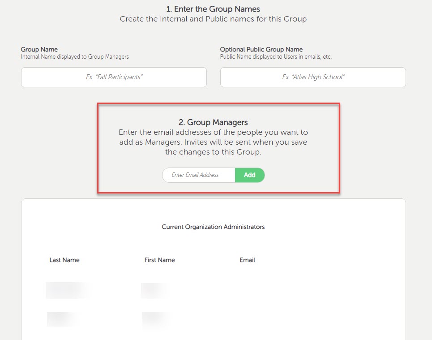Click the Public Name description text

275,56
